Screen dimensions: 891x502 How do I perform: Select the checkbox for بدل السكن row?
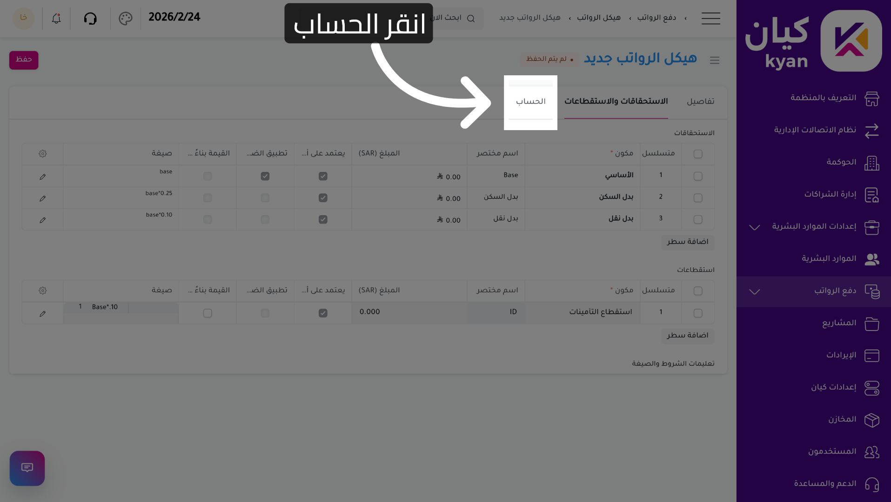coord(698,198)
